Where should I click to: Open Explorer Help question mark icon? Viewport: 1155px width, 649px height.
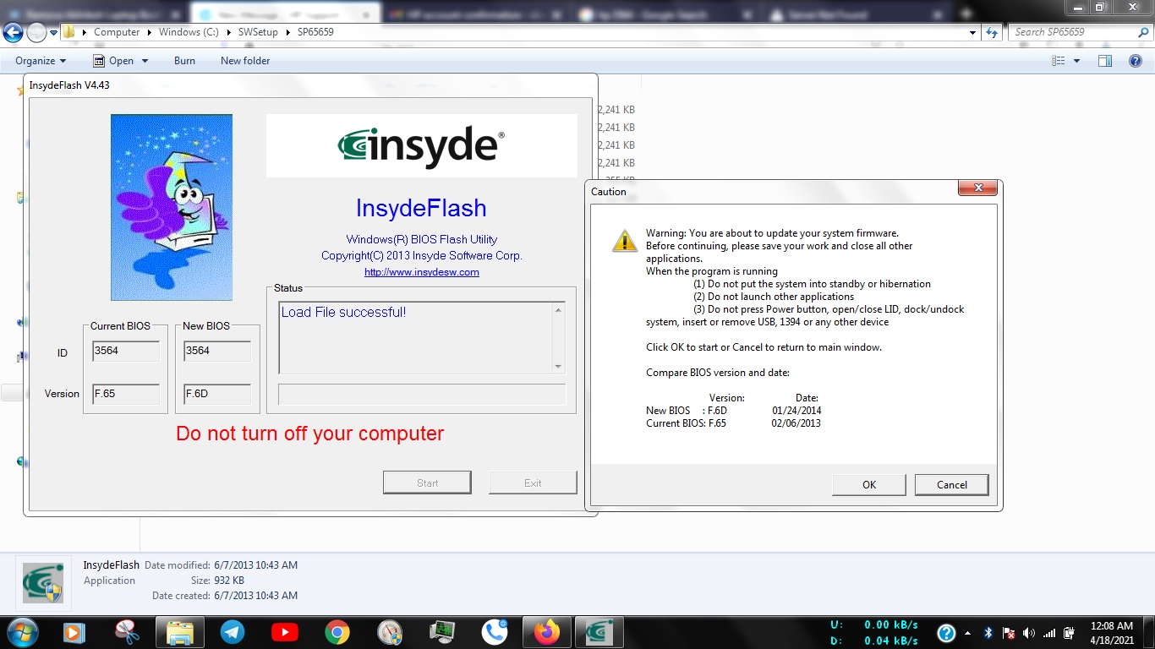click(1136, 61)
